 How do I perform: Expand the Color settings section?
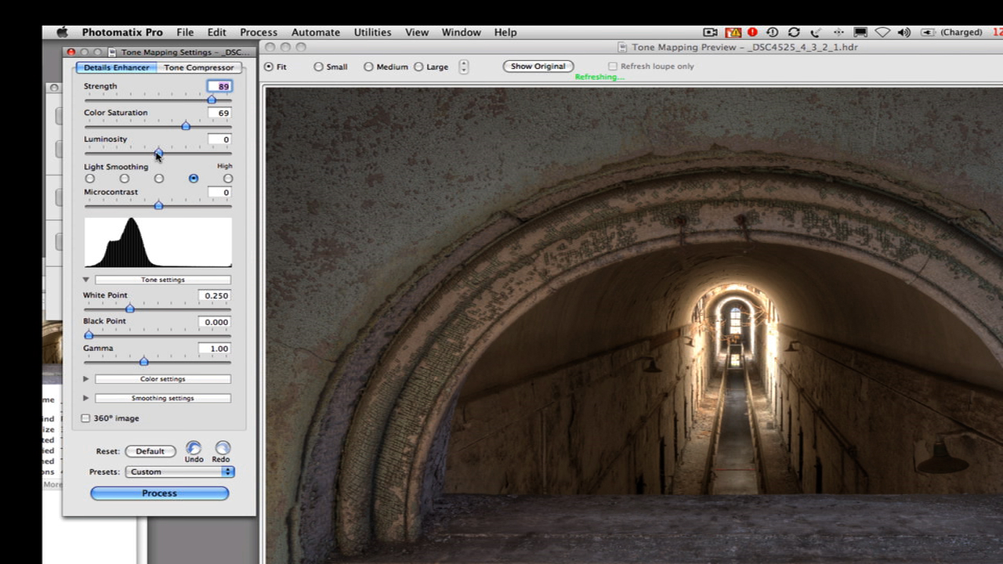click(x=86, y=379)
